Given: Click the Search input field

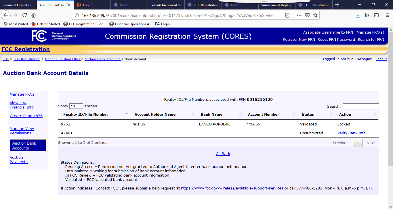Looking at the screenshot, I should pyautogui.click(x=360, y=106).
